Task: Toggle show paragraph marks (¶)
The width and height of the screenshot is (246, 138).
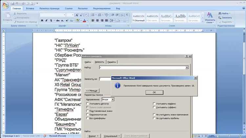Action: [x=127, y=15]
